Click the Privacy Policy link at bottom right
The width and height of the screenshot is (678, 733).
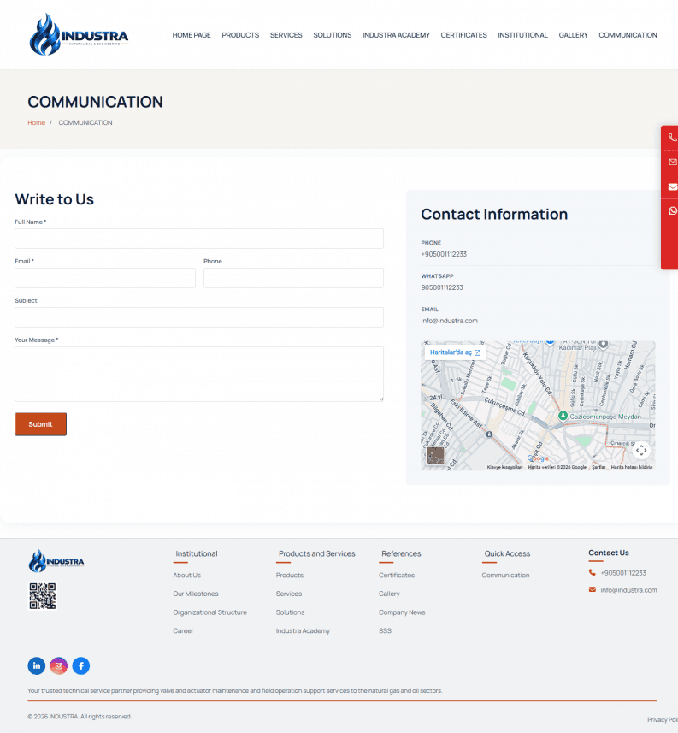pyautogui.click(x=663, y=719)
